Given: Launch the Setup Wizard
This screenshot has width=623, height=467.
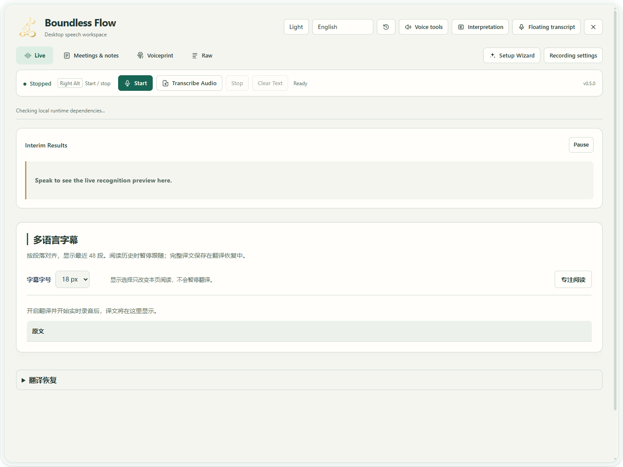Looking at the screenshot, I should (x=512, y=55).
